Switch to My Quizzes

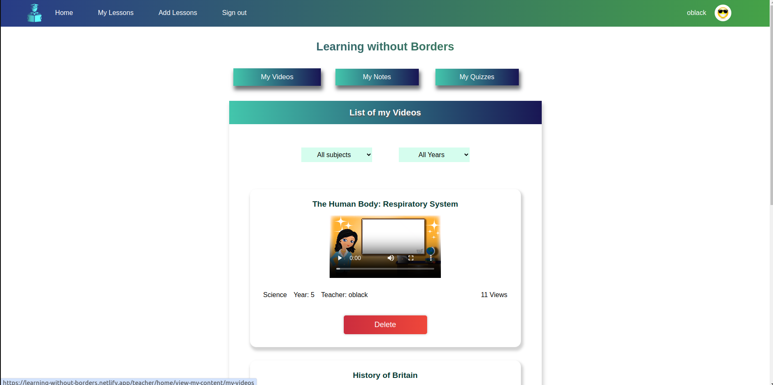tap(477, 77)
